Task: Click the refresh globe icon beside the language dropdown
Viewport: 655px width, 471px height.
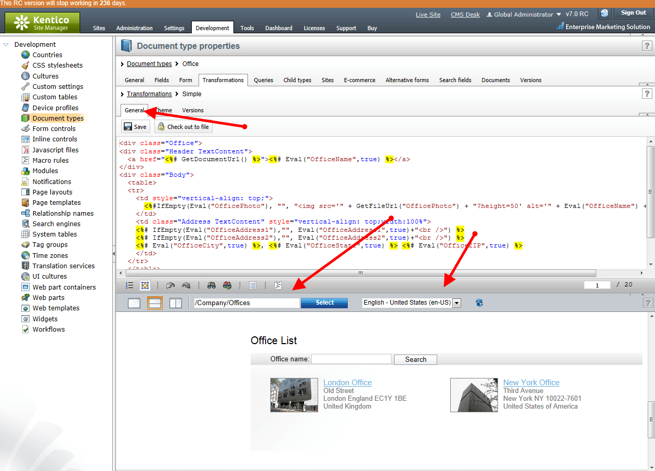Action: click(479, 303)
